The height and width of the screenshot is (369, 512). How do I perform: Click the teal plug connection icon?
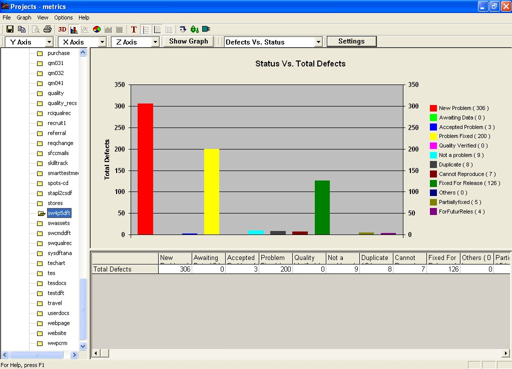coord(206,29)
